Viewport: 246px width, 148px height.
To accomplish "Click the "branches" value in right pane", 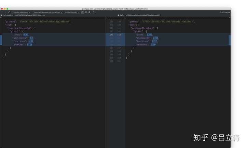I will coord(153,45).
